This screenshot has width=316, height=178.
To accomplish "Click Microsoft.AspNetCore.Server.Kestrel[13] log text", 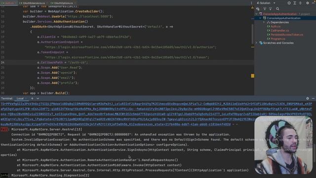I will 47,130.
